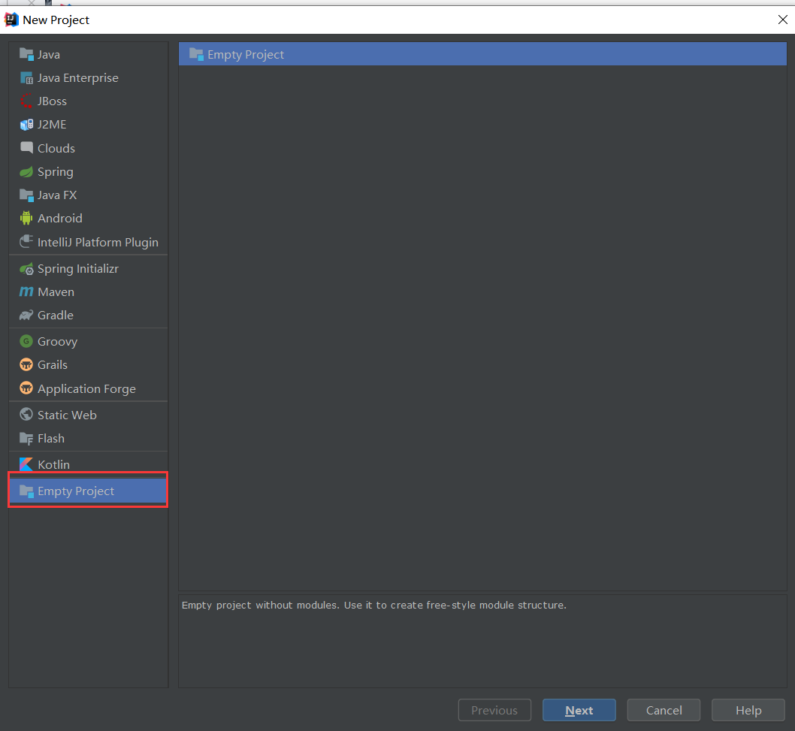This screenshot has width=795, height=731.
Task: Select 'Empty Project' text in left list
Action: 76,491
